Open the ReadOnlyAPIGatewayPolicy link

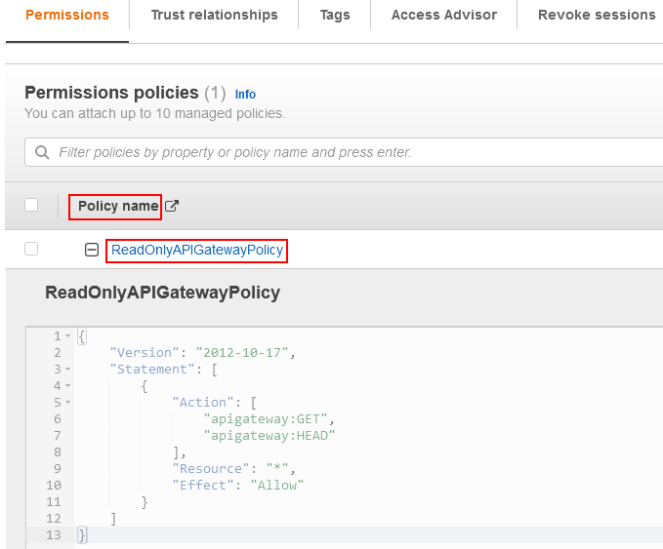tap(197, 251)
